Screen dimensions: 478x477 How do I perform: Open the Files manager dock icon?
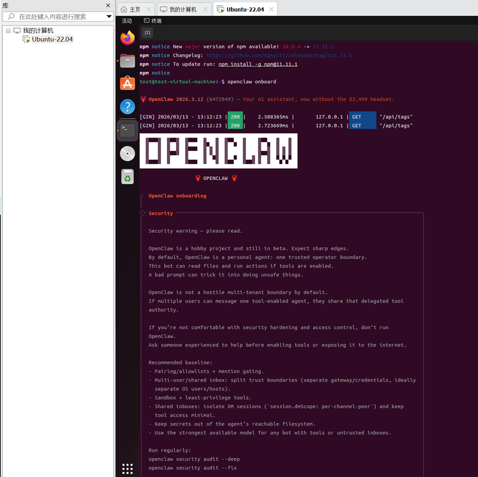click(x=128, y=61)
